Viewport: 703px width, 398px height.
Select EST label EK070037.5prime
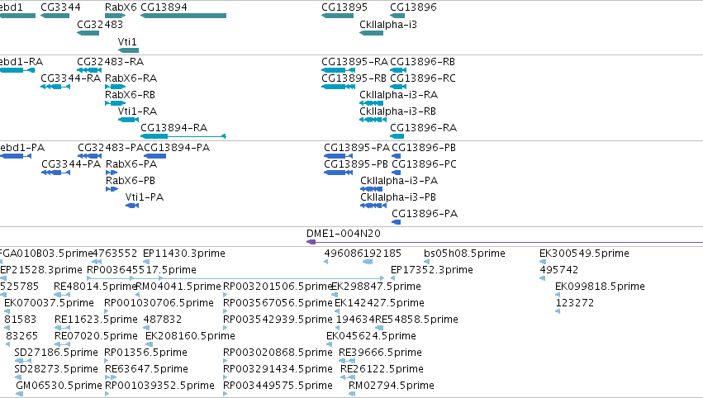coord(49,303)
